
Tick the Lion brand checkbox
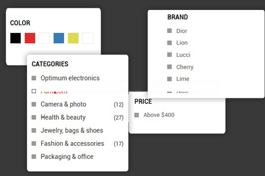tap(170, 43)
